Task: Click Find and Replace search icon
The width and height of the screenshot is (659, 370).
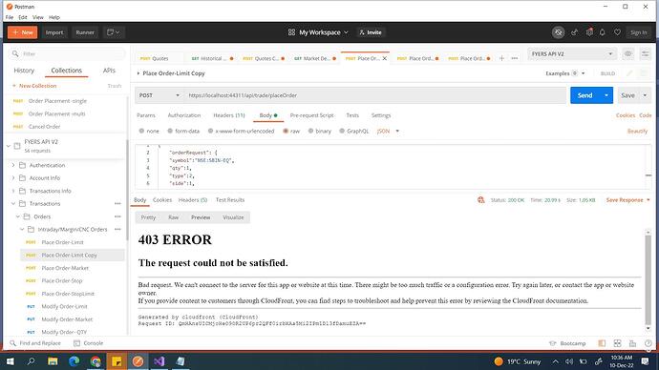Action: [13, 343]
